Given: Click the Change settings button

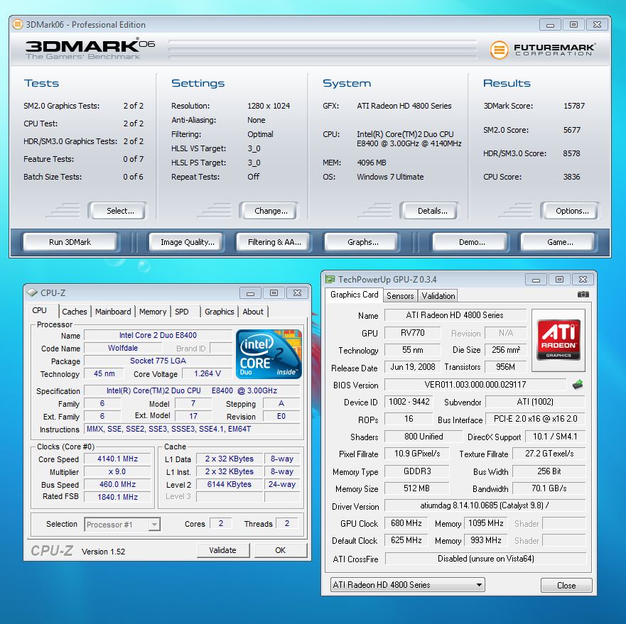Looking at the screenshot, I should [271, 211].
